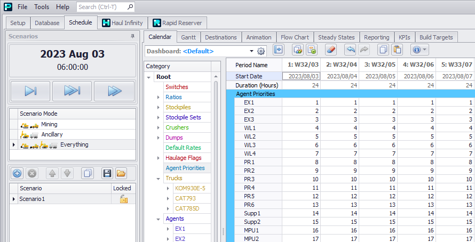Open scenario file with folder icon
475x242 pixels.
(x=121, y=173)
